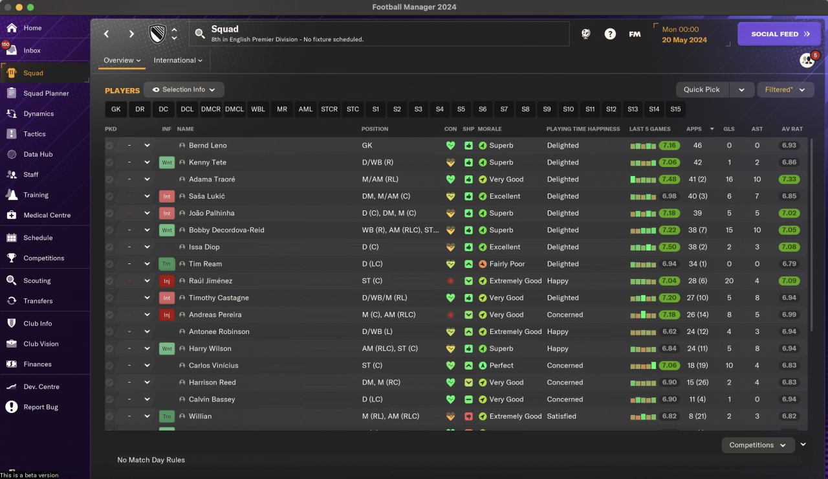Sort players by the AV RAT column
The height and width of the screenshot is (479, 828).
click(x=792, y=129)
